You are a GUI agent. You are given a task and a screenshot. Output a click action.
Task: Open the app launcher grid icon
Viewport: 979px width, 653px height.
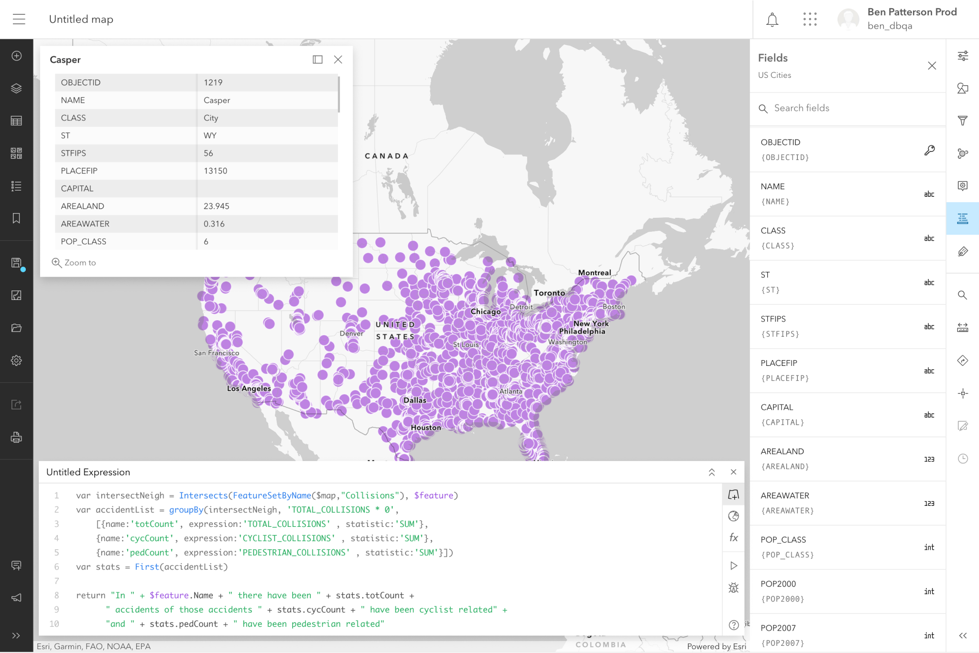[810, 20]
